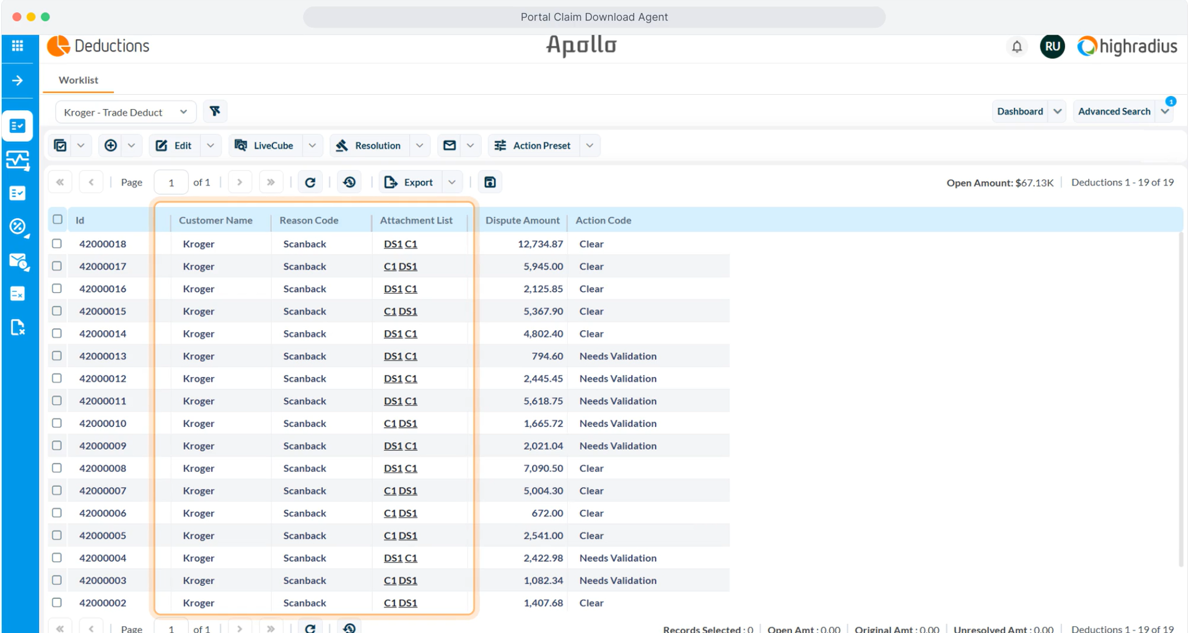Click the add plus circle icon
The image size is (1189, 633).
pyautogui.click(x=111, y=146)
